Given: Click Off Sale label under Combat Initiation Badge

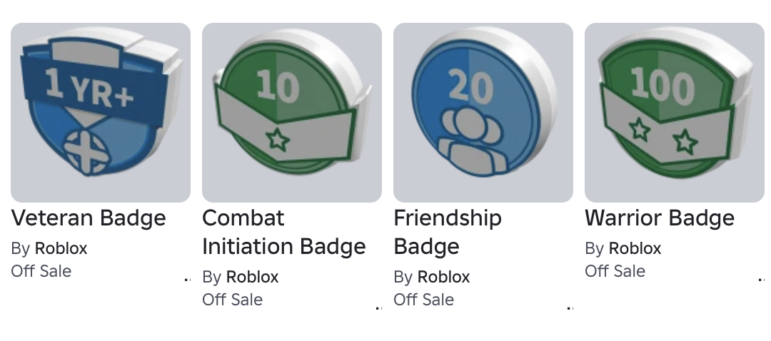Looking at the screenshot, I should pos(233,300).
